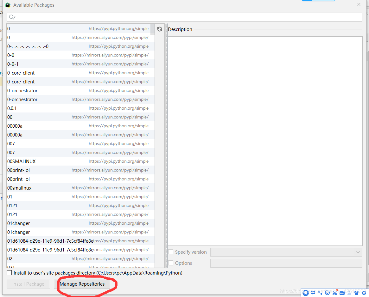The image size is (369, 297).
Task: Select the 00print-lol package row
Action: coord(80,170)
